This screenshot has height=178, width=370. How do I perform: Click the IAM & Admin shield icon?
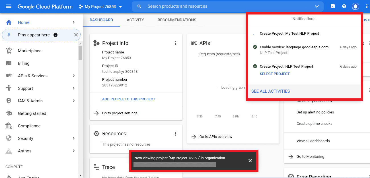(9, 101)
